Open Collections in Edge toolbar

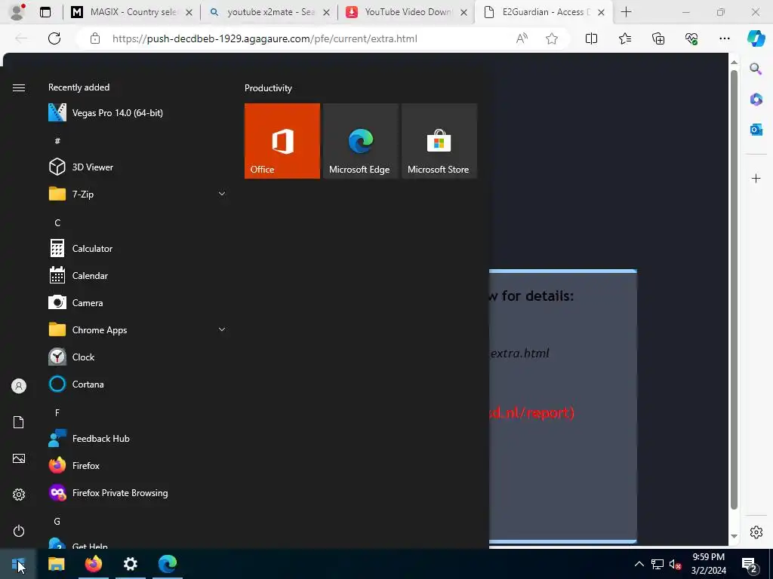coord(658,38)
